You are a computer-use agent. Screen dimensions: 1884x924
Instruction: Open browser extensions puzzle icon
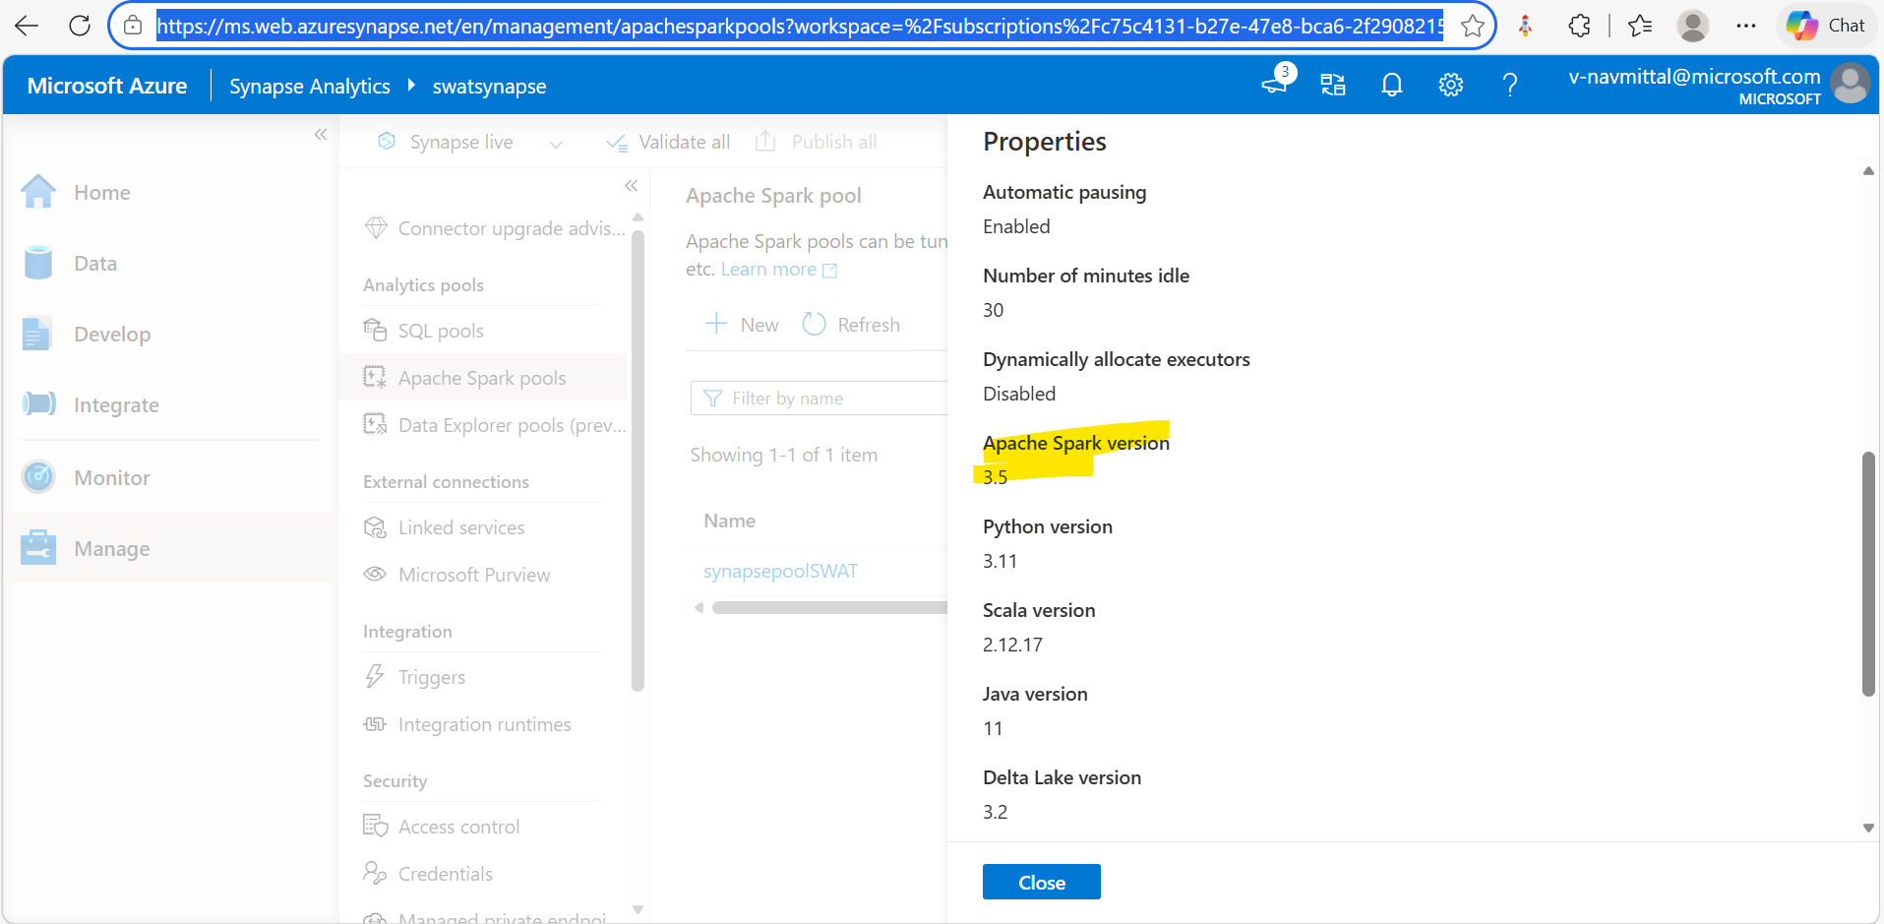(x=1579, y=26)
